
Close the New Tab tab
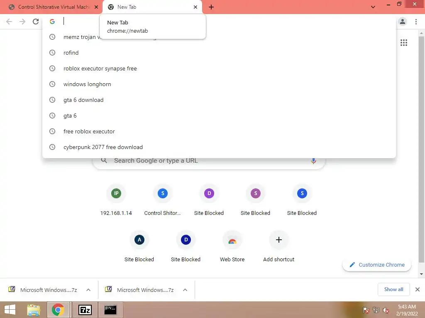pyautogui.click(x=195, y=7)
